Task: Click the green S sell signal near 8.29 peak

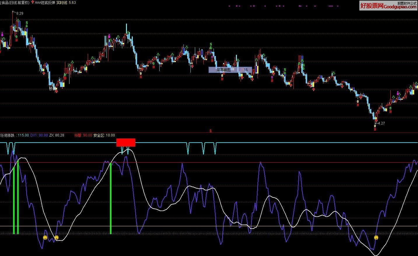Action: coord(27,22)
